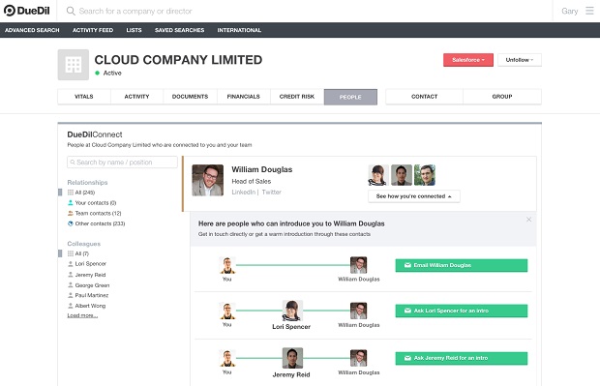Image resolution: width=600 pixels, height=386 pixels.
Task: Click the William Douglas name heading
Action: coord(261,169)
